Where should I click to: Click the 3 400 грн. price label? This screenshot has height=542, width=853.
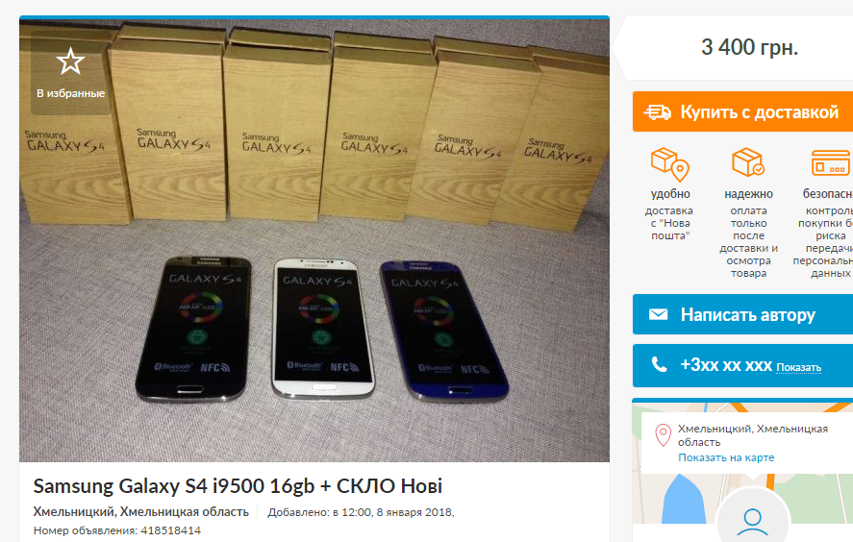point(749,47)
